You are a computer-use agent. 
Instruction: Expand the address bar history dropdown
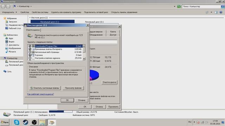[174, 6]
